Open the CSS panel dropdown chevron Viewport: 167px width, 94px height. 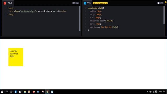coord(162,3)
